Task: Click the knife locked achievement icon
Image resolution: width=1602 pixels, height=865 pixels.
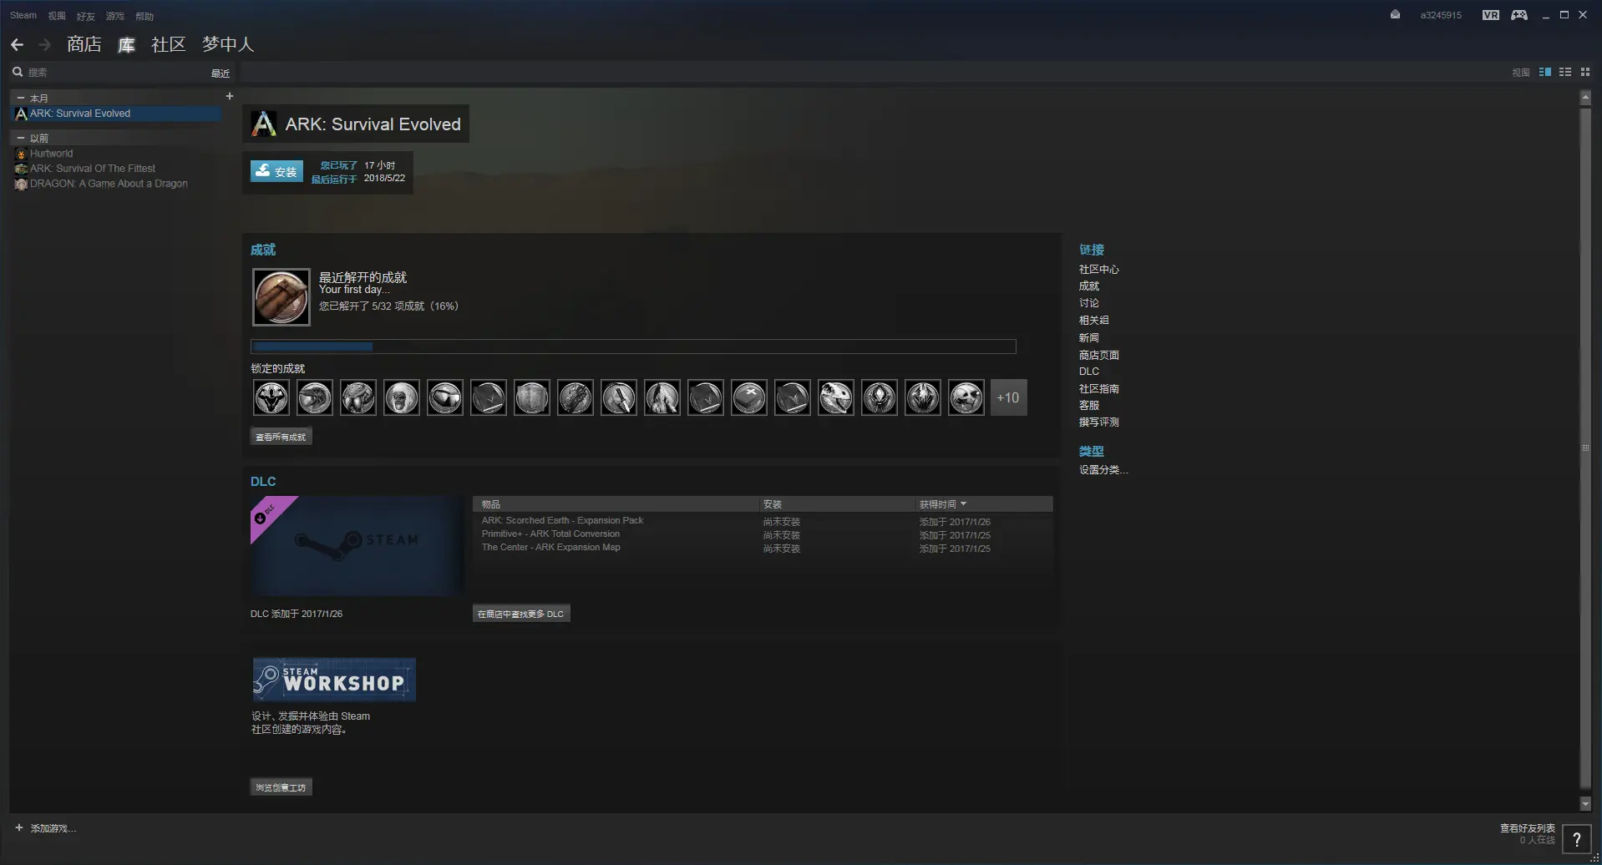Action: (x=619, y=397)
